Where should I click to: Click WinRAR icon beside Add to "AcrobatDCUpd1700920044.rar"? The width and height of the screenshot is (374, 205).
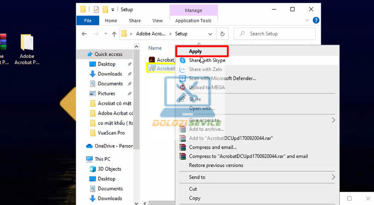click(182, 138)
